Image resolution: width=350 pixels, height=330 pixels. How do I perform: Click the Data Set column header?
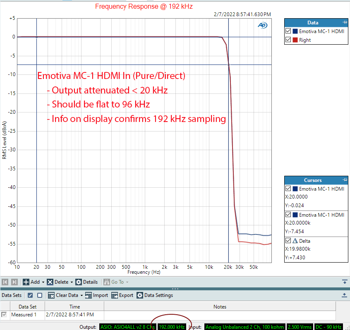click(x=27, y=306)
